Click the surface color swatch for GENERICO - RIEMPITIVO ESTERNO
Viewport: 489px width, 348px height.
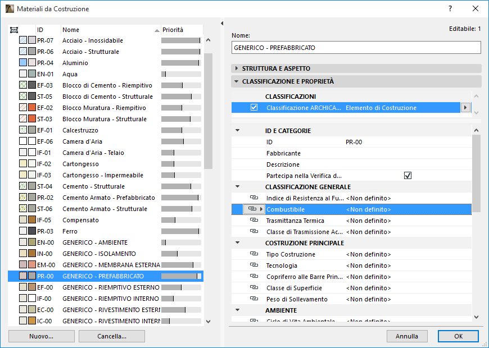[x=32, y=287]
